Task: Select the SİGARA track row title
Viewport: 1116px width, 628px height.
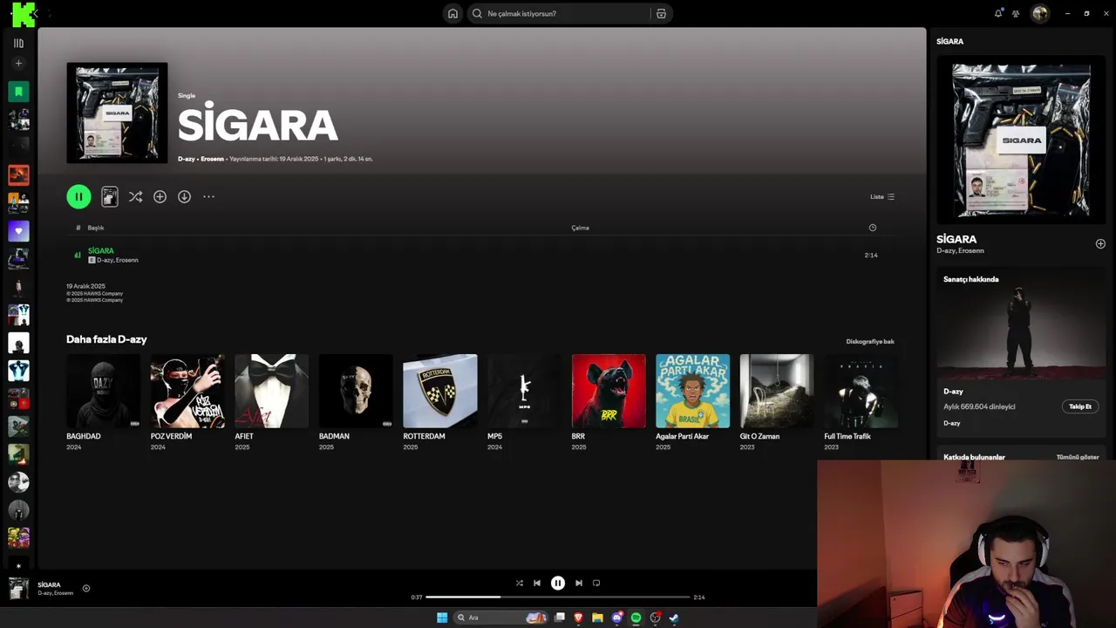Action: (101, 251)
